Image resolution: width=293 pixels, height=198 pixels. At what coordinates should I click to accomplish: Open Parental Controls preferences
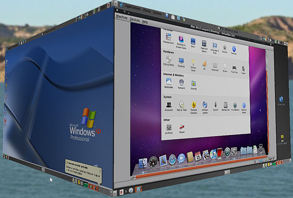click(194, 108)
